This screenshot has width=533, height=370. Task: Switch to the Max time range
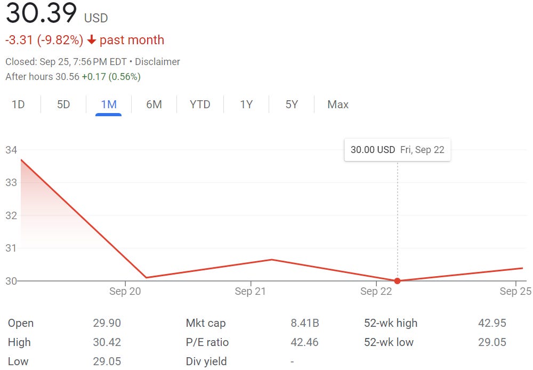click(337, 104)
